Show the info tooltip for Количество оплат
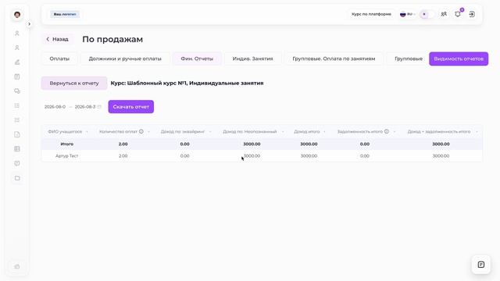The width and height of the screenshot is (500, 281). coord(141,132)
